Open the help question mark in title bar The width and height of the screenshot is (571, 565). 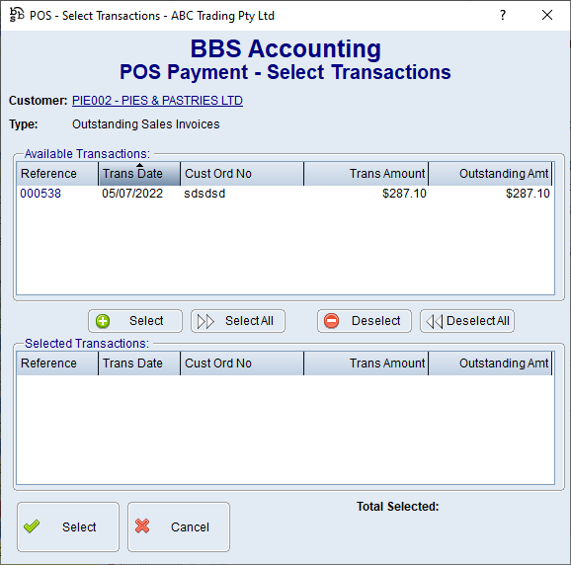click(x=503, y=15)
